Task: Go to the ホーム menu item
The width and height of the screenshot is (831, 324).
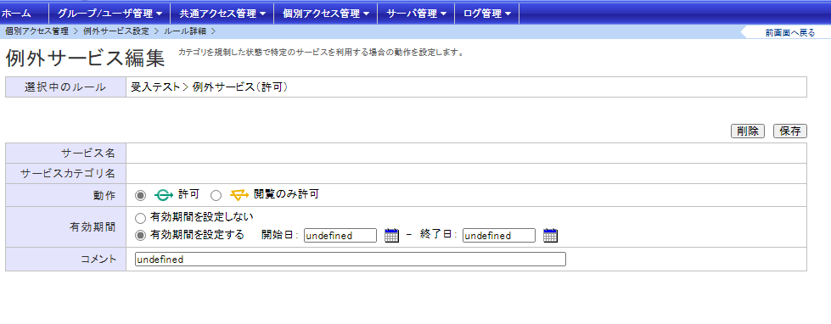Action: [16, 14]
